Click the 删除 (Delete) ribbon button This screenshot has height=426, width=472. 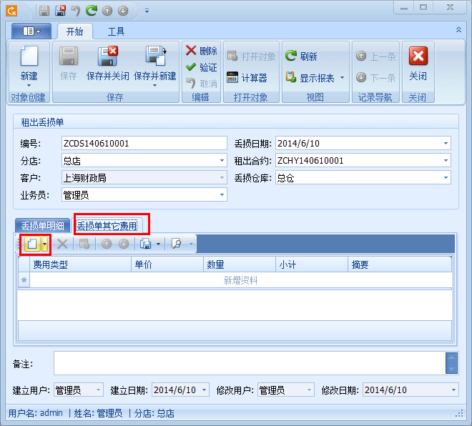(x=201, y=51)
